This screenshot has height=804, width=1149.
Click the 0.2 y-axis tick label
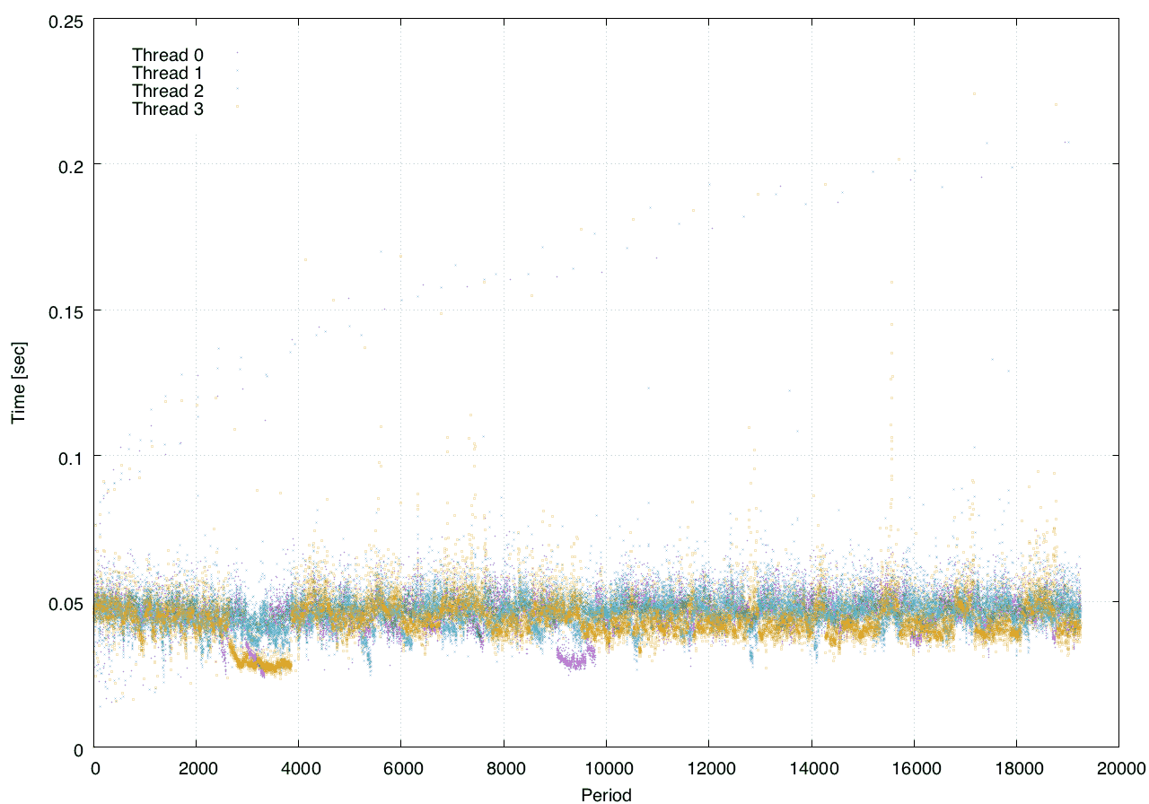[x=68, y=165]
